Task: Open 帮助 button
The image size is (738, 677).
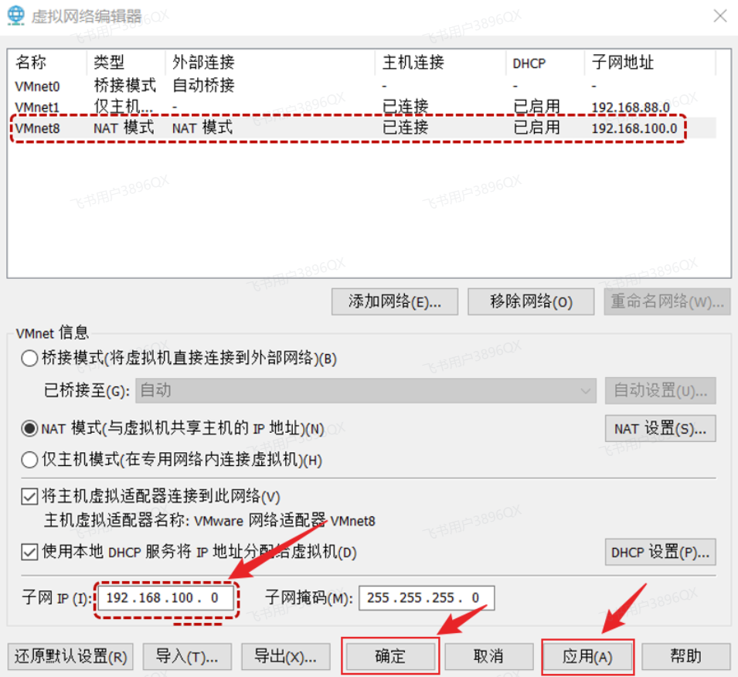Action: pos(685,656)
